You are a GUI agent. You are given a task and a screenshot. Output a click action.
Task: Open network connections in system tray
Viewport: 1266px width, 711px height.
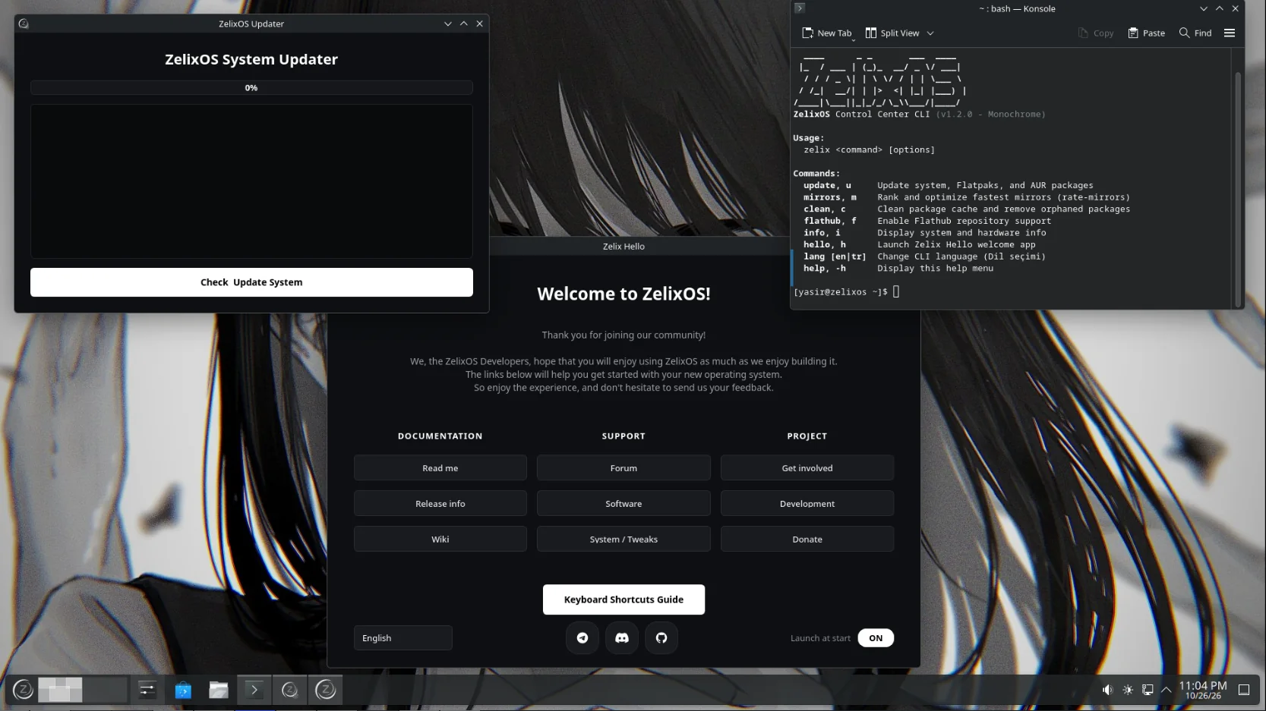tap(1148, 690)
